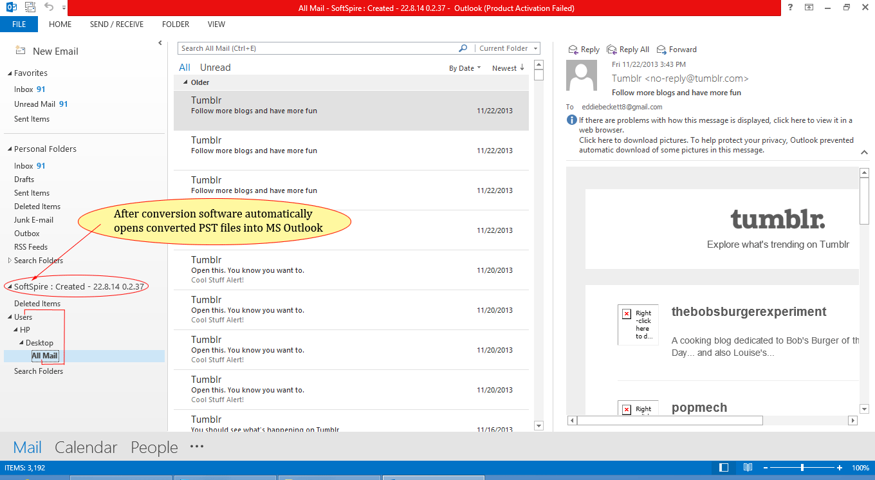Click the sender contact photo placeholder
875x480 pixels.
[582, 75]
